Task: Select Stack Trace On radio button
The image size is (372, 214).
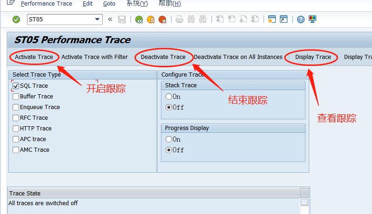Action: 169,97
